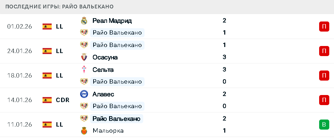Image resolution: width=334 pixels, height=139 pixels.
Task: Click the red loss badge for 01.02.26
Action: point(324,27)
